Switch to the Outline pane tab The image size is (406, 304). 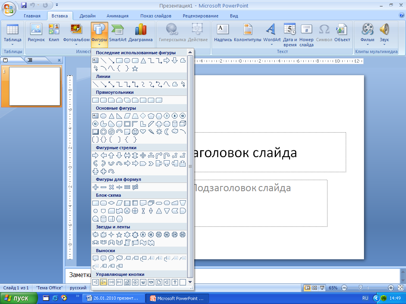pos(30,60)
